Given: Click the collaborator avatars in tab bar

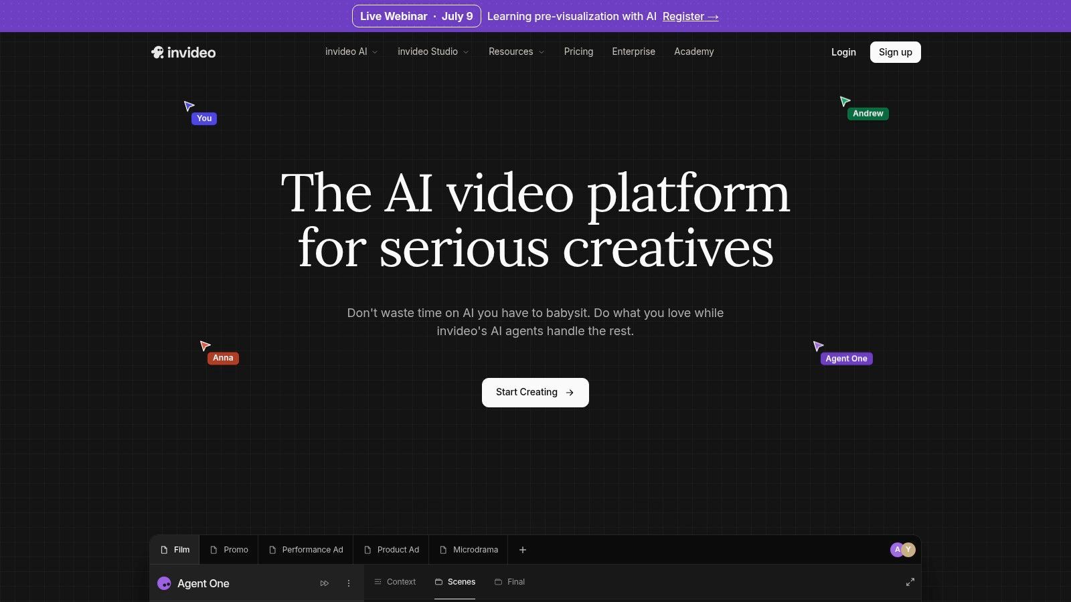Looking at the screenshot, I should [x=902, y=550].
